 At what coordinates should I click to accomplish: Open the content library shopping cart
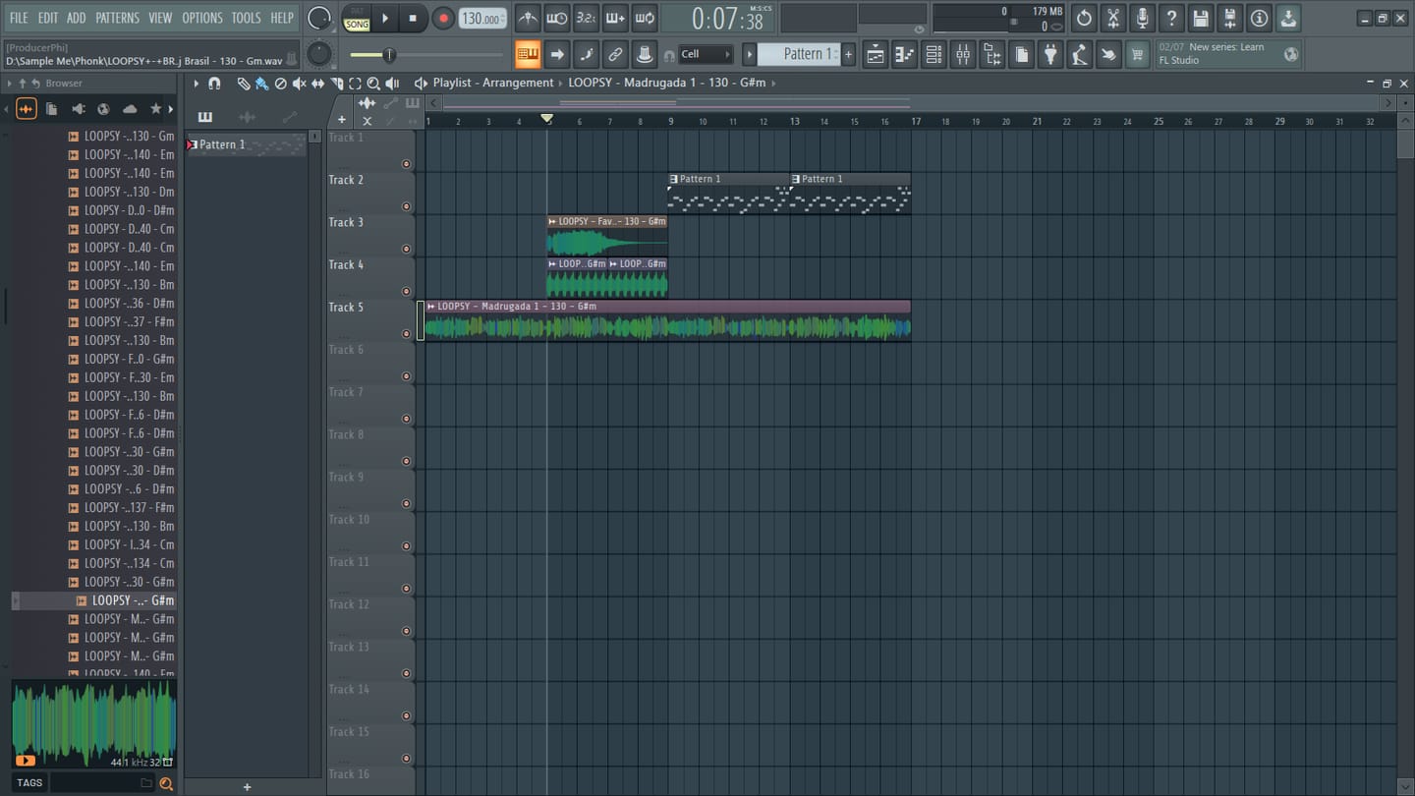1138,54
